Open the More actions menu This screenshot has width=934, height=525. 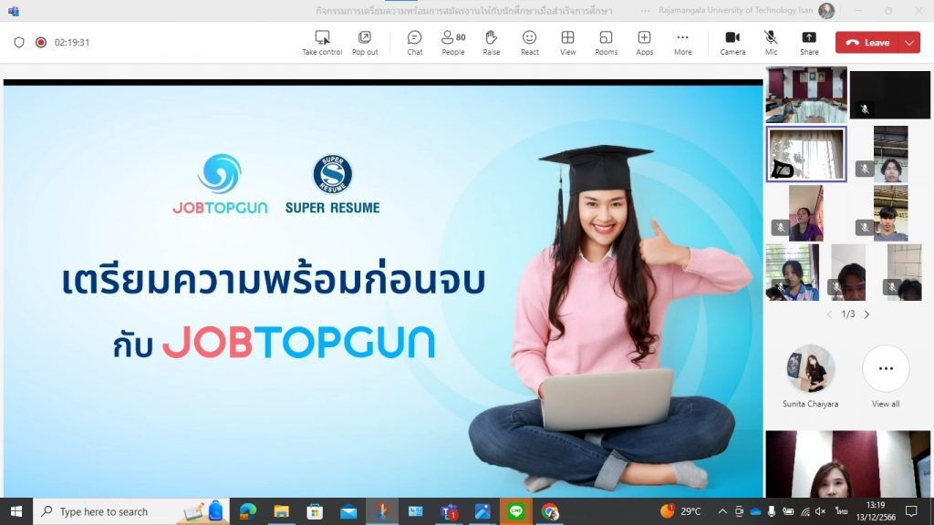click(682, 42)
